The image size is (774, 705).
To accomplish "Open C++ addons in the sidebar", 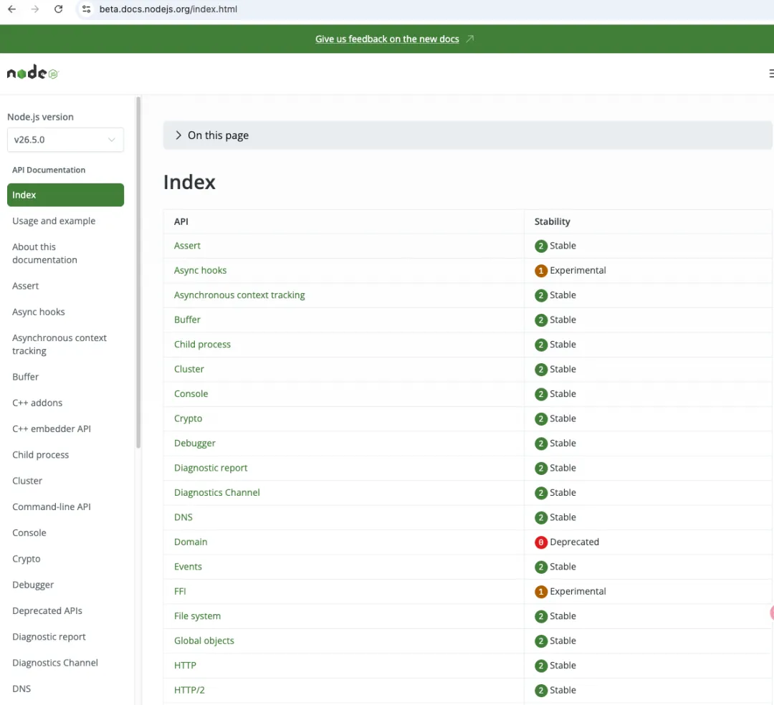I will pyautogui.click(x=37, y=403).
